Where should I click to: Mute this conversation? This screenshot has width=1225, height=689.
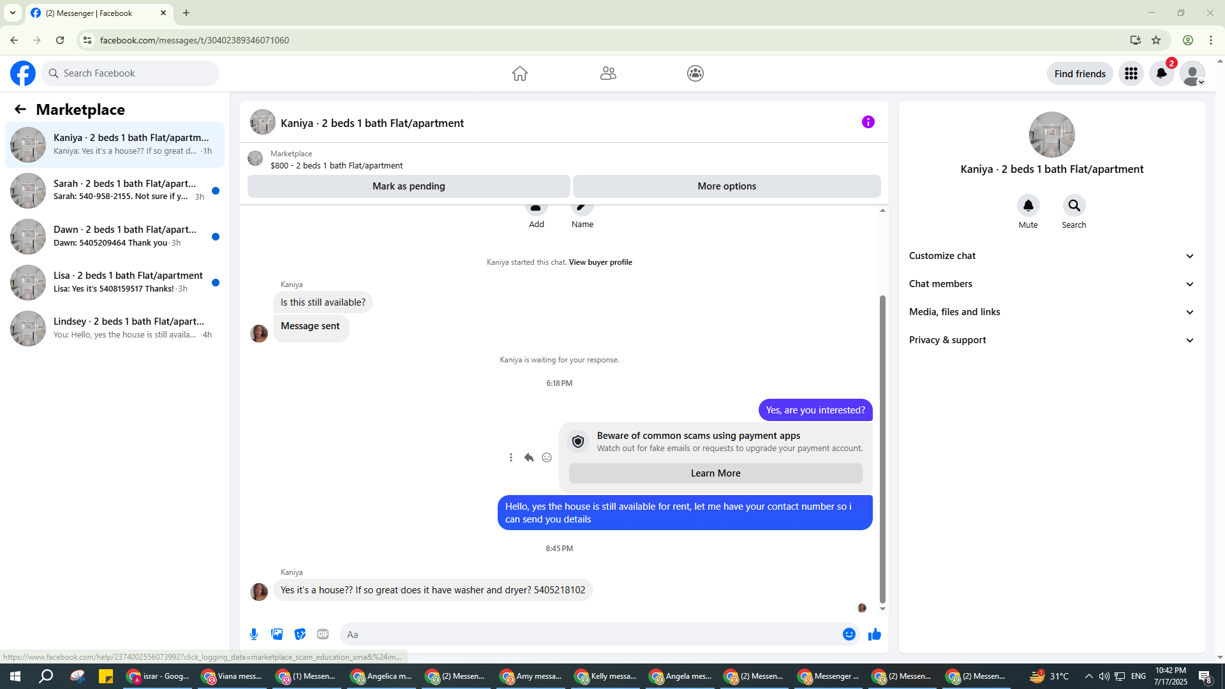1028,205
